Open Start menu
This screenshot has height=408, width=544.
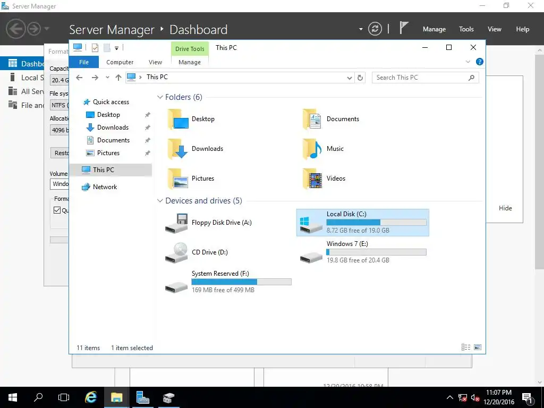point(13,397)
